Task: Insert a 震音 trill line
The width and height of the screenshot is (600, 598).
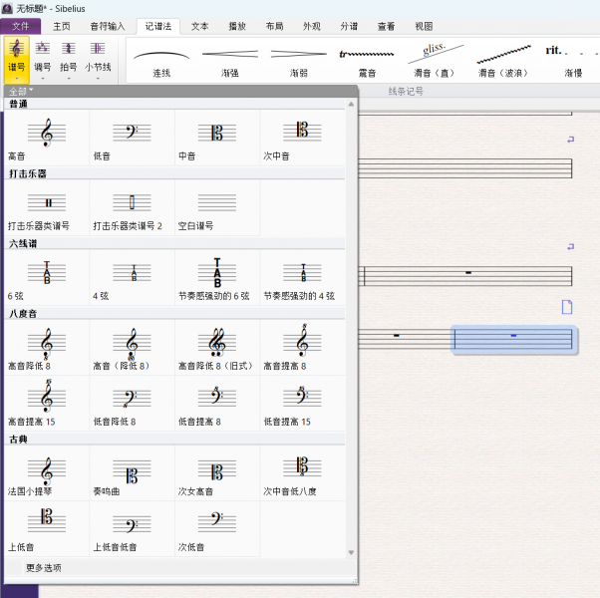Action: tap(367, 61)
